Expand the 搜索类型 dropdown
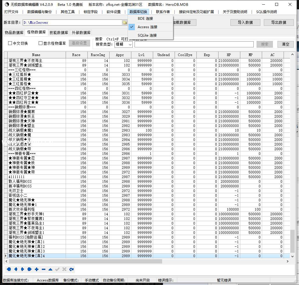The image size is (299, 285). coord(130,44)
